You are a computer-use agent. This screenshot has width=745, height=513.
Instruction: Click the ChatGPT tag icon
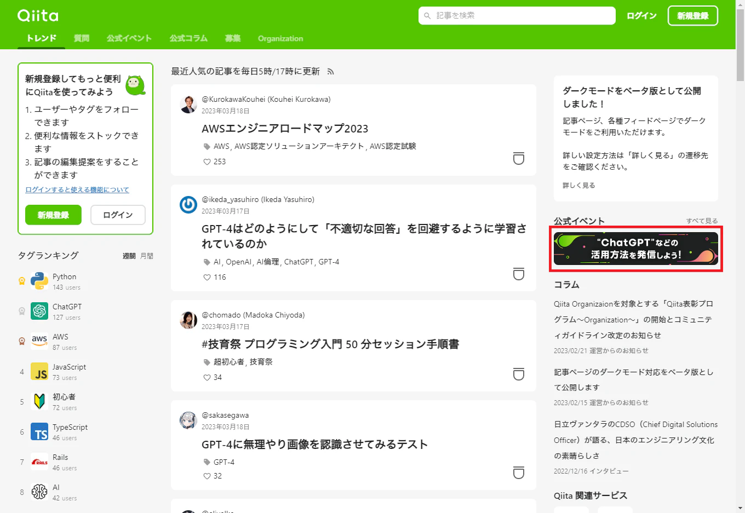pyautogui.click(x=39, y=311)
